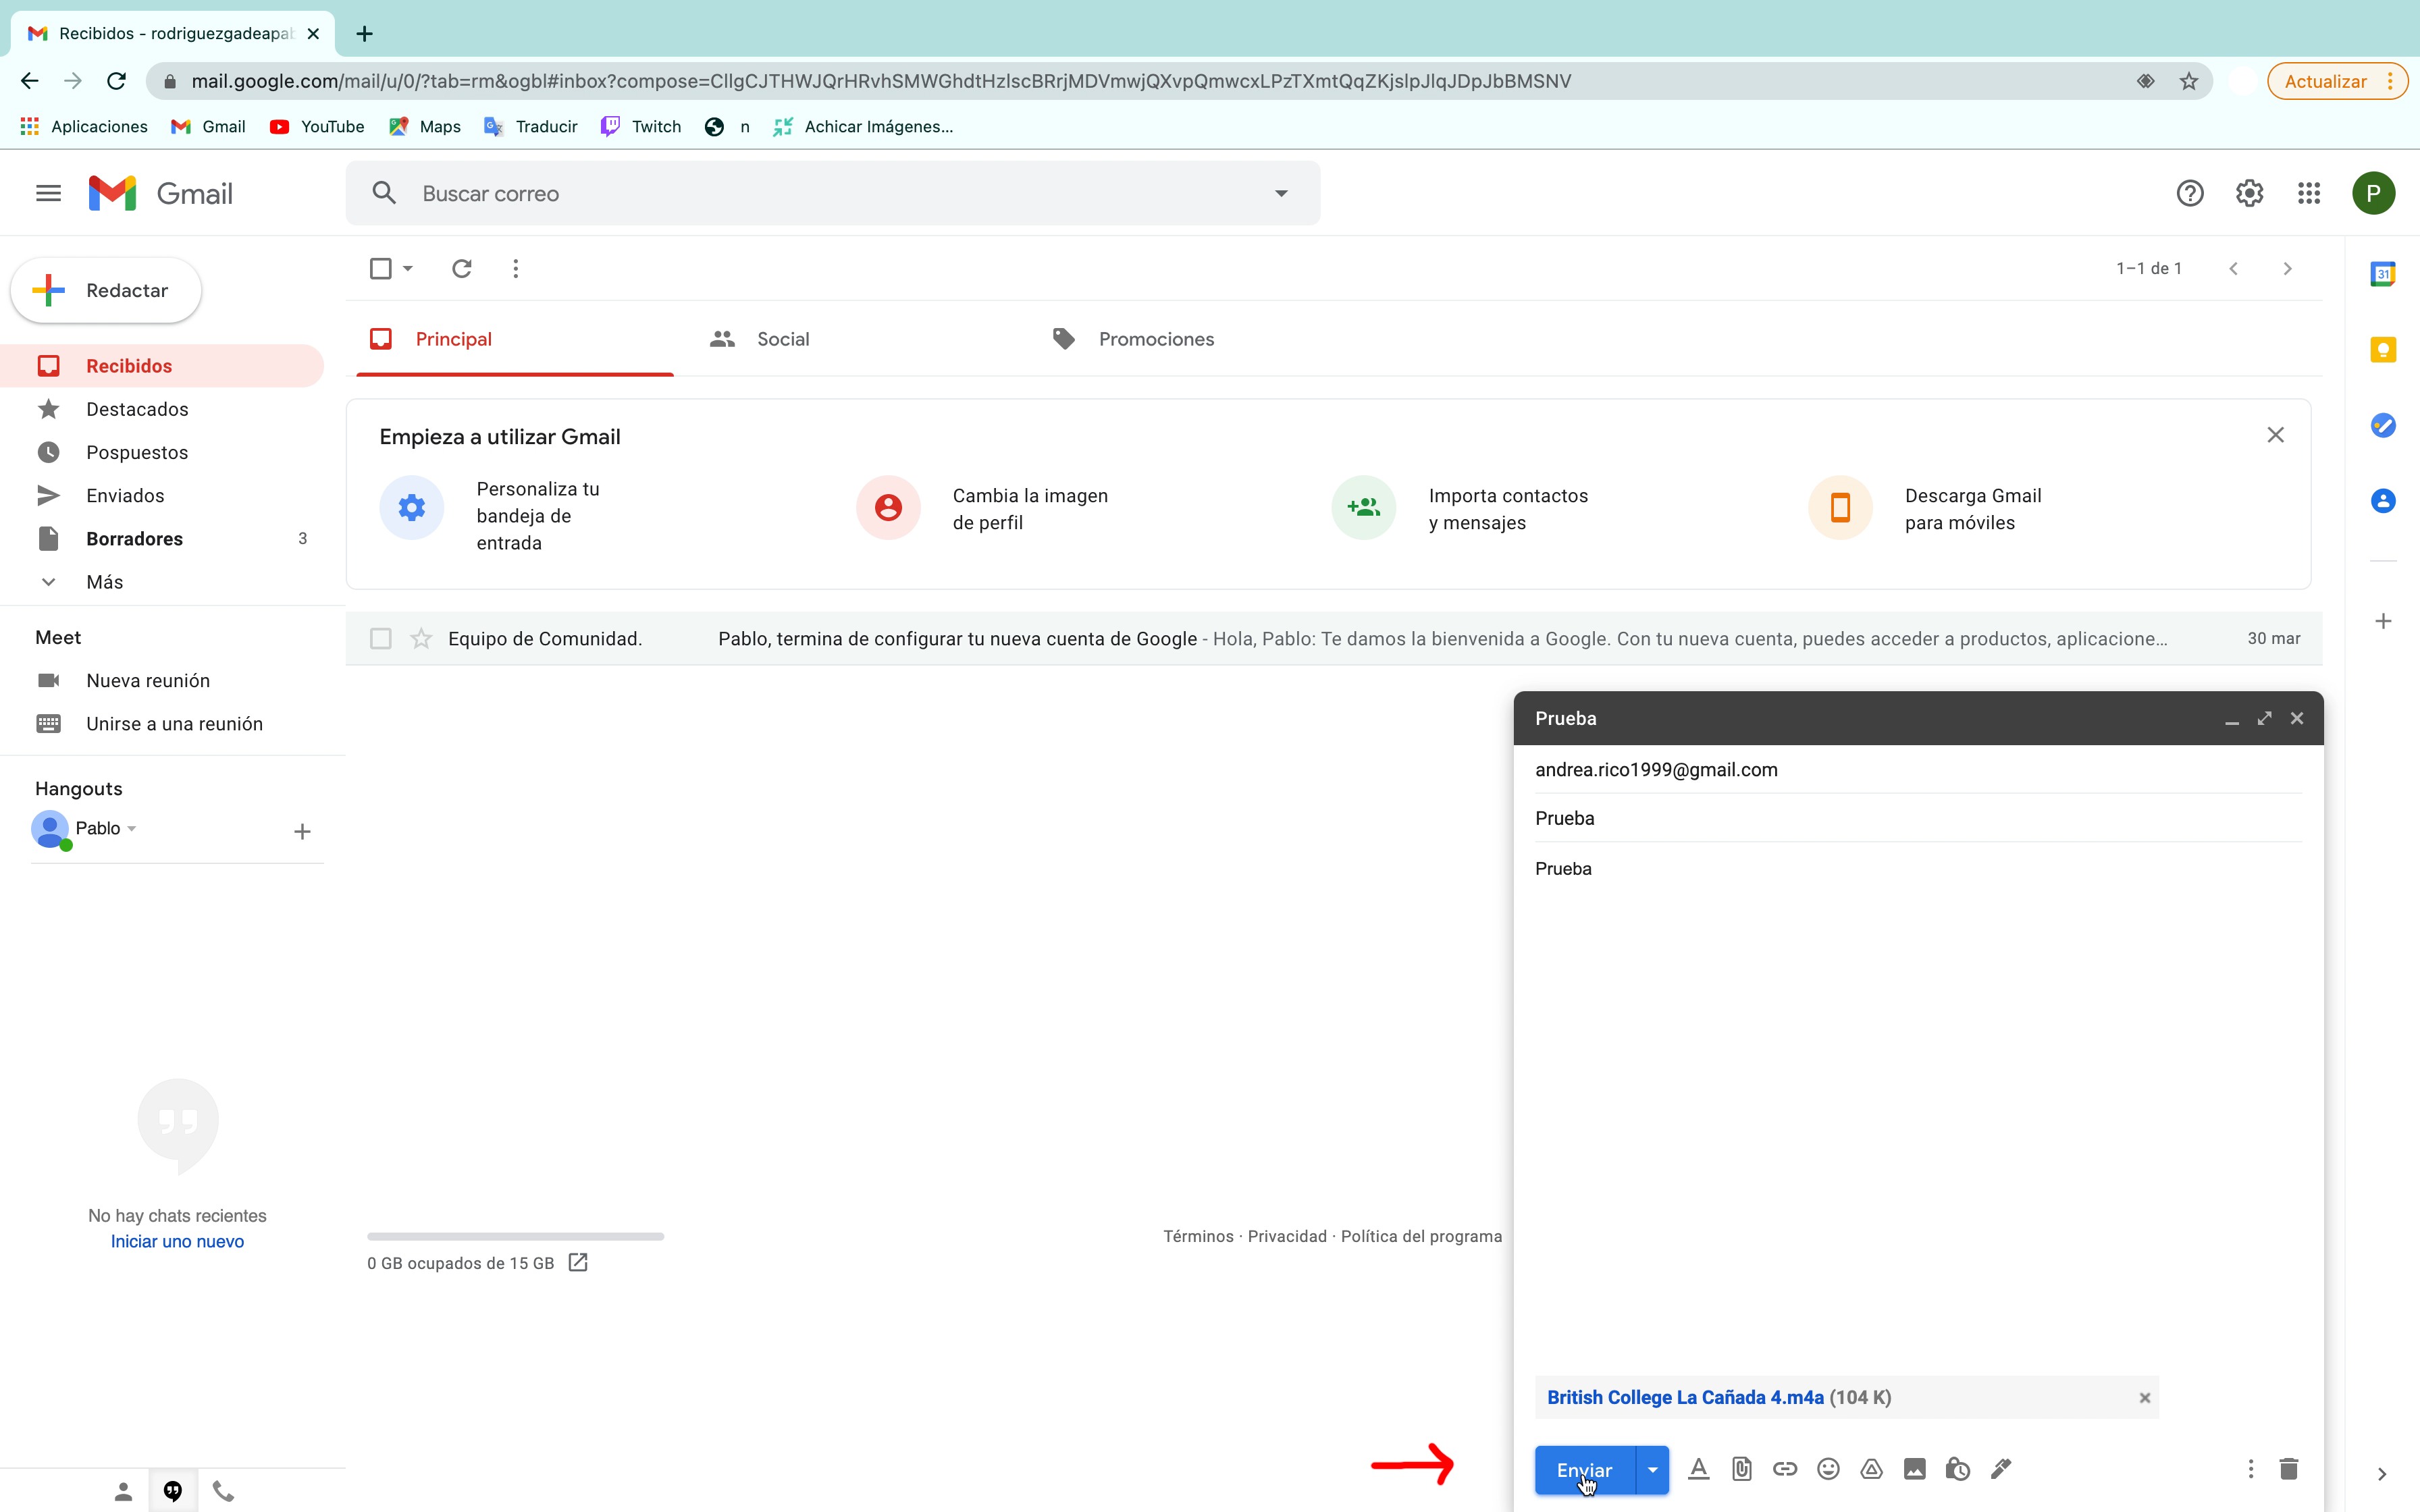Image resolution: width=2420 pixels, height=1512 pixels.
Task: Click the attach file icon in compose
Action: (x=1742, y=1468)
